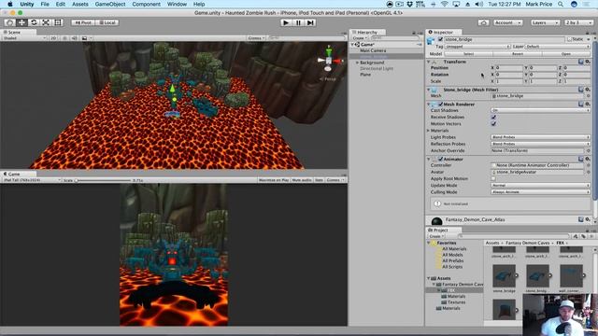Open the Account dropdown in the toolbar

(x=507, y=22)
